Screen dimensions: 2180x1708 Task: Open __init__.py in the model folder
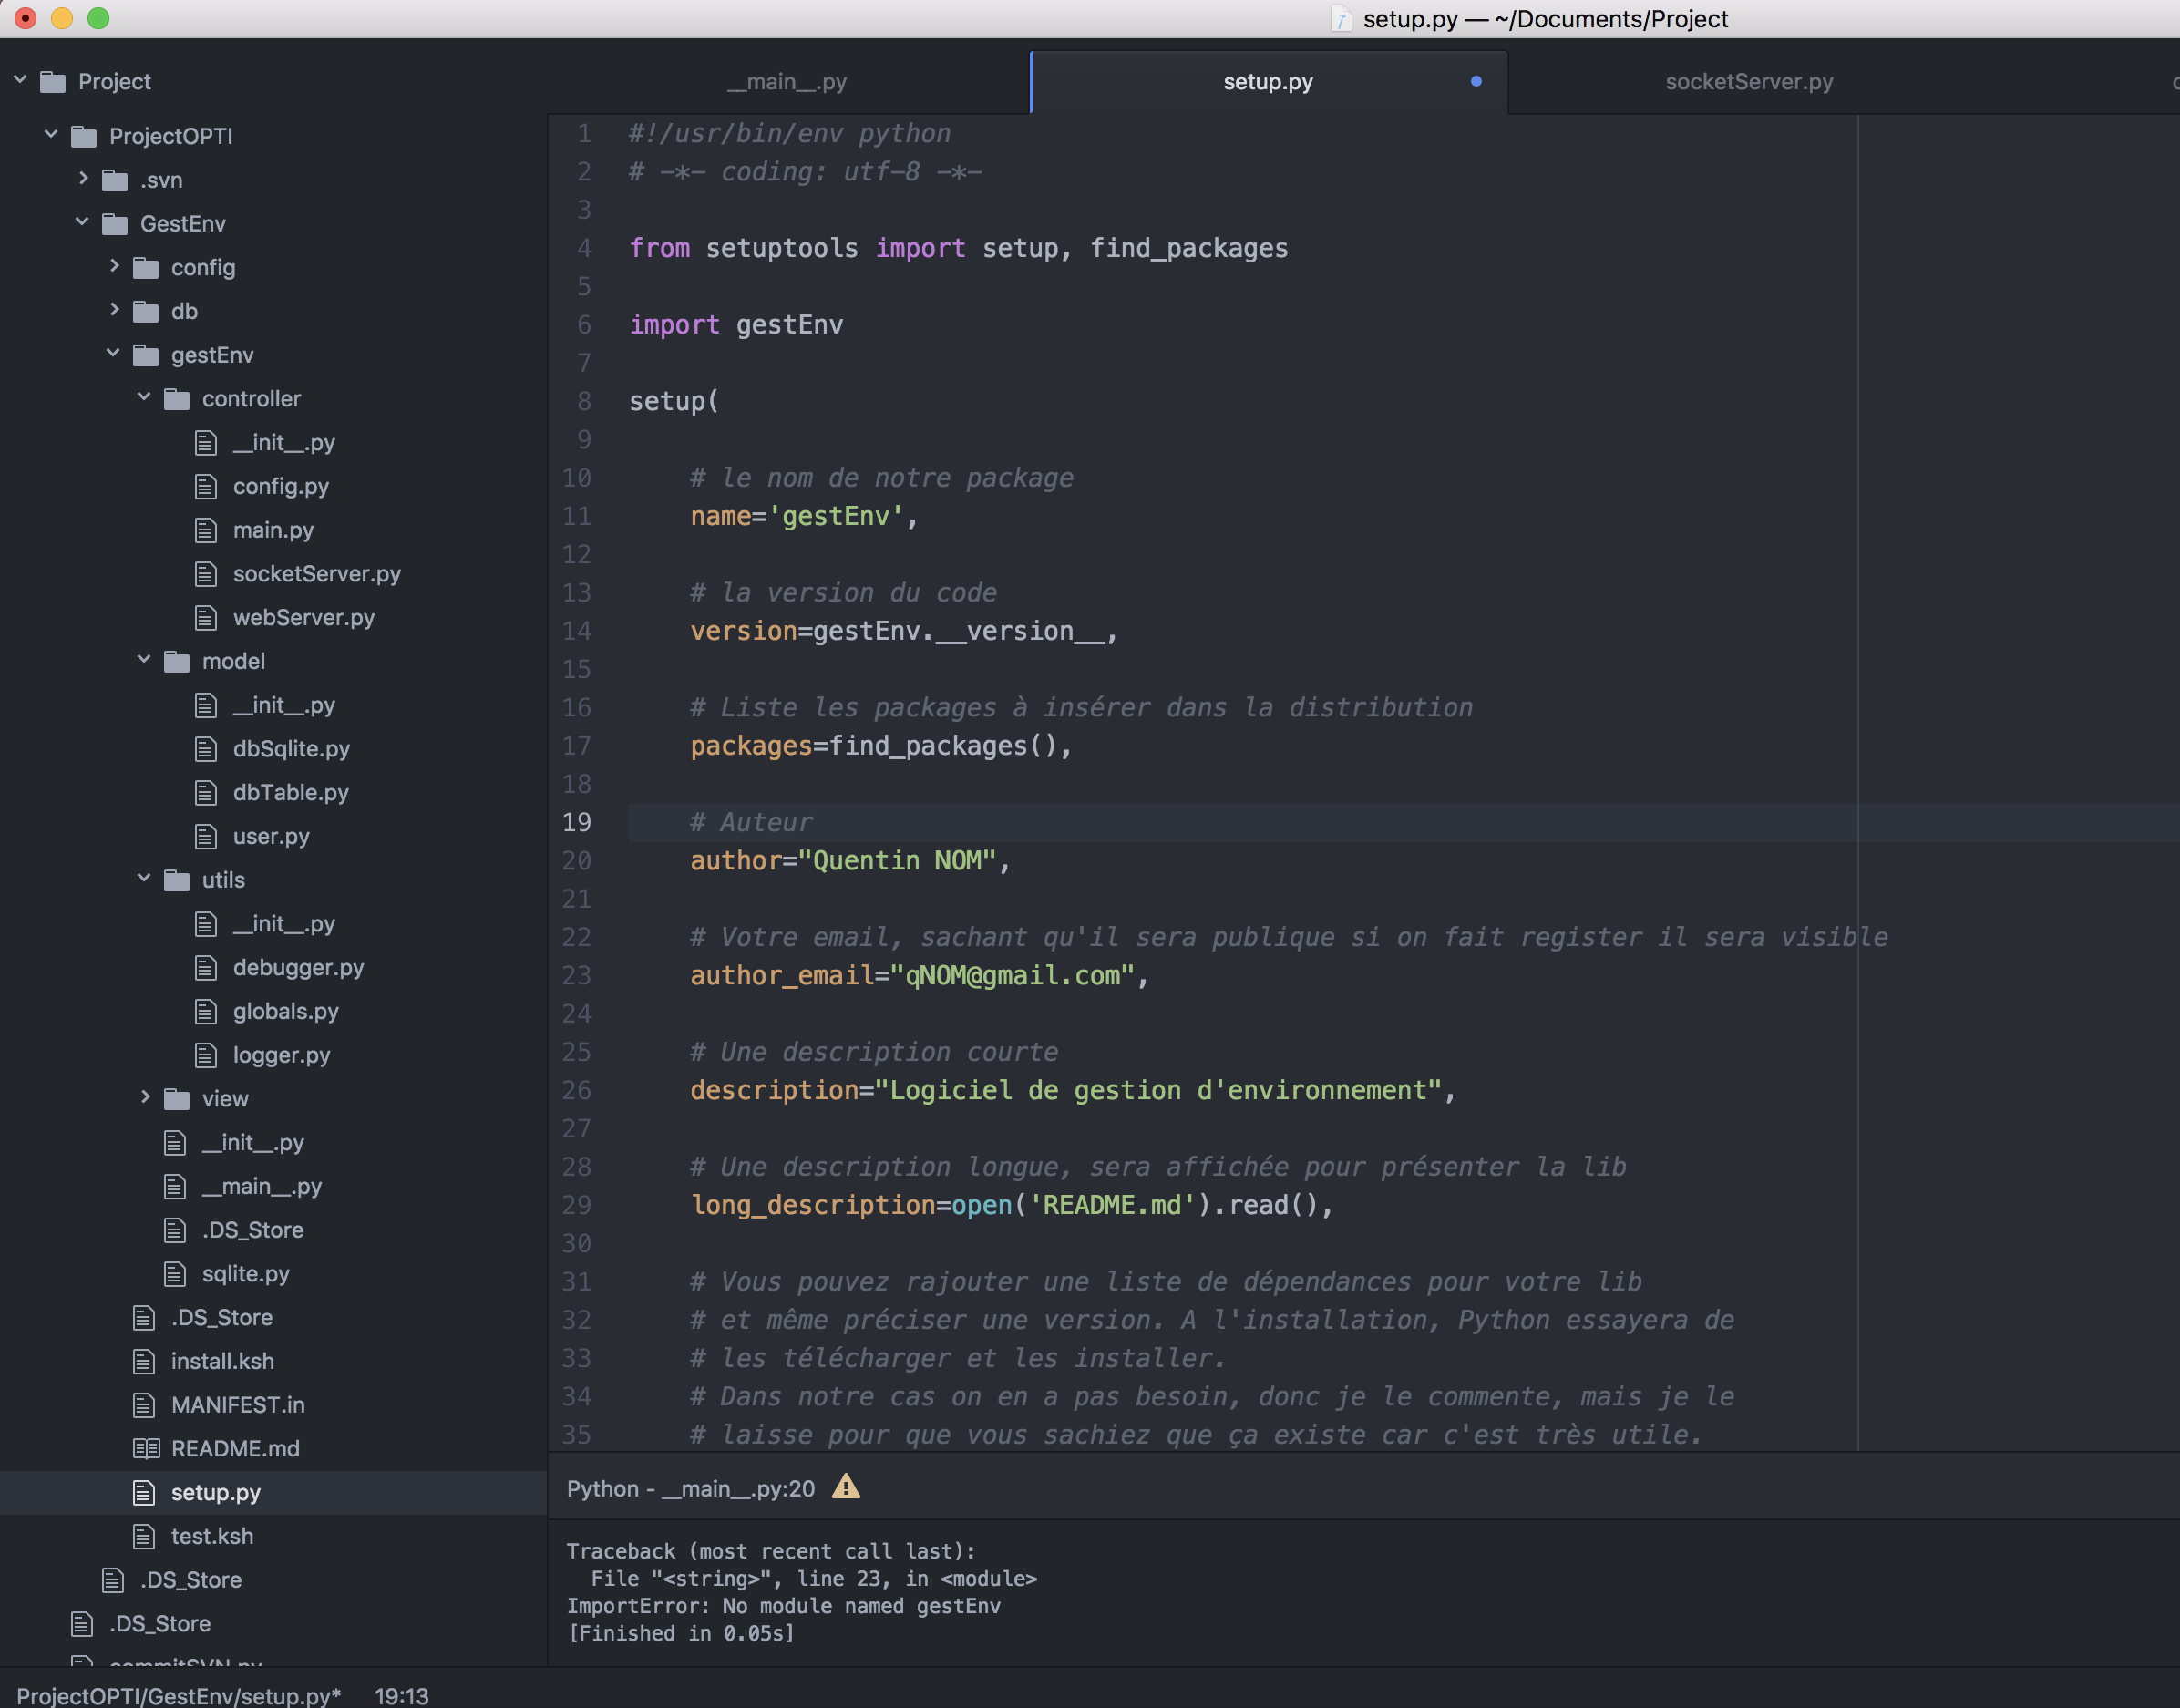tap(284, 705)
